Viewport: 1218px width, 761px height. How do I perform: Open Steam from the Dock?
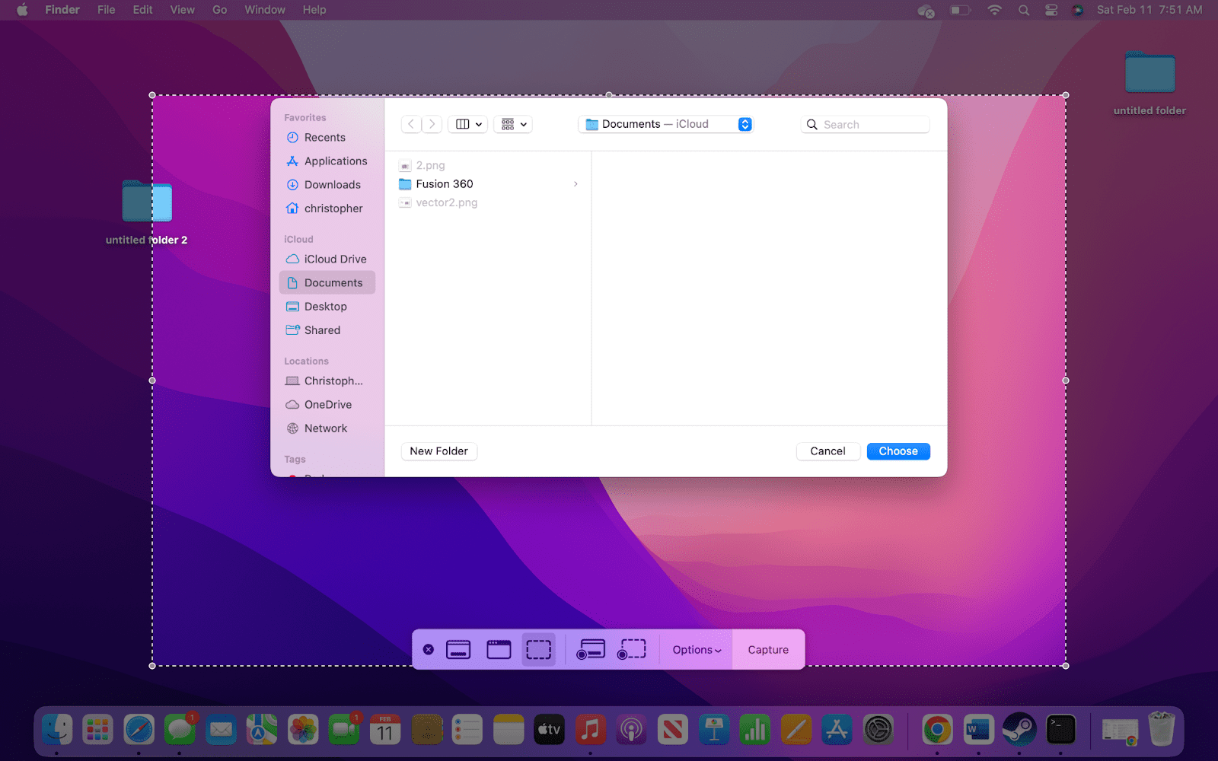[1019, 731]
